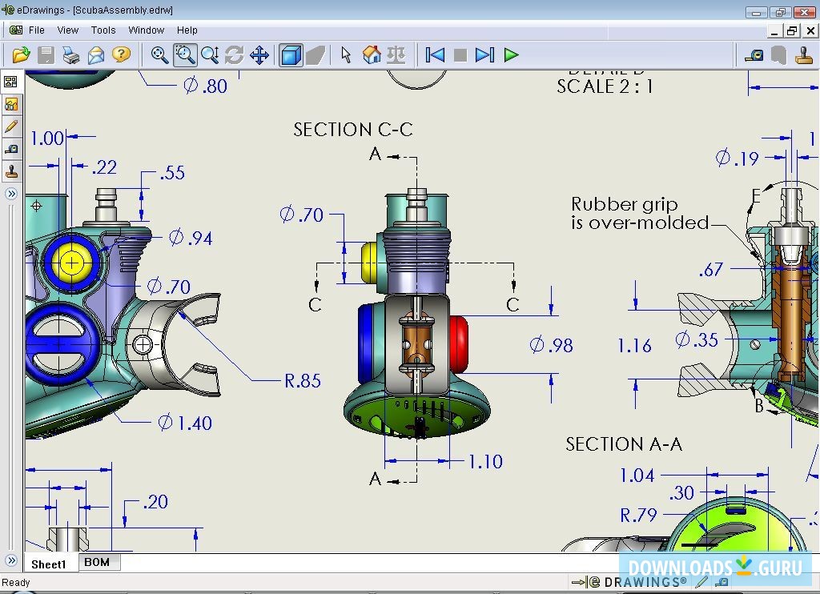The width and height of the screenshot is (820, 594).
Task: Expand the collapsed sidebar with double-arrow chevron
Action: (x=11, y=193)
